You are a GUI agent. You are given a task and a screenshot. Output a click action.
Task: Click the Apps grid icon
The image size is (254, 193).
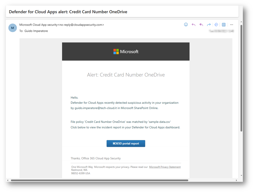click(224, 25)
